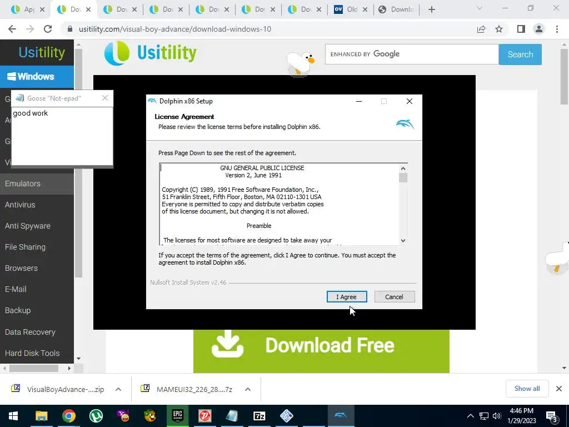
Task: Click the browser forward arrow
Action: tap(30, 29)
